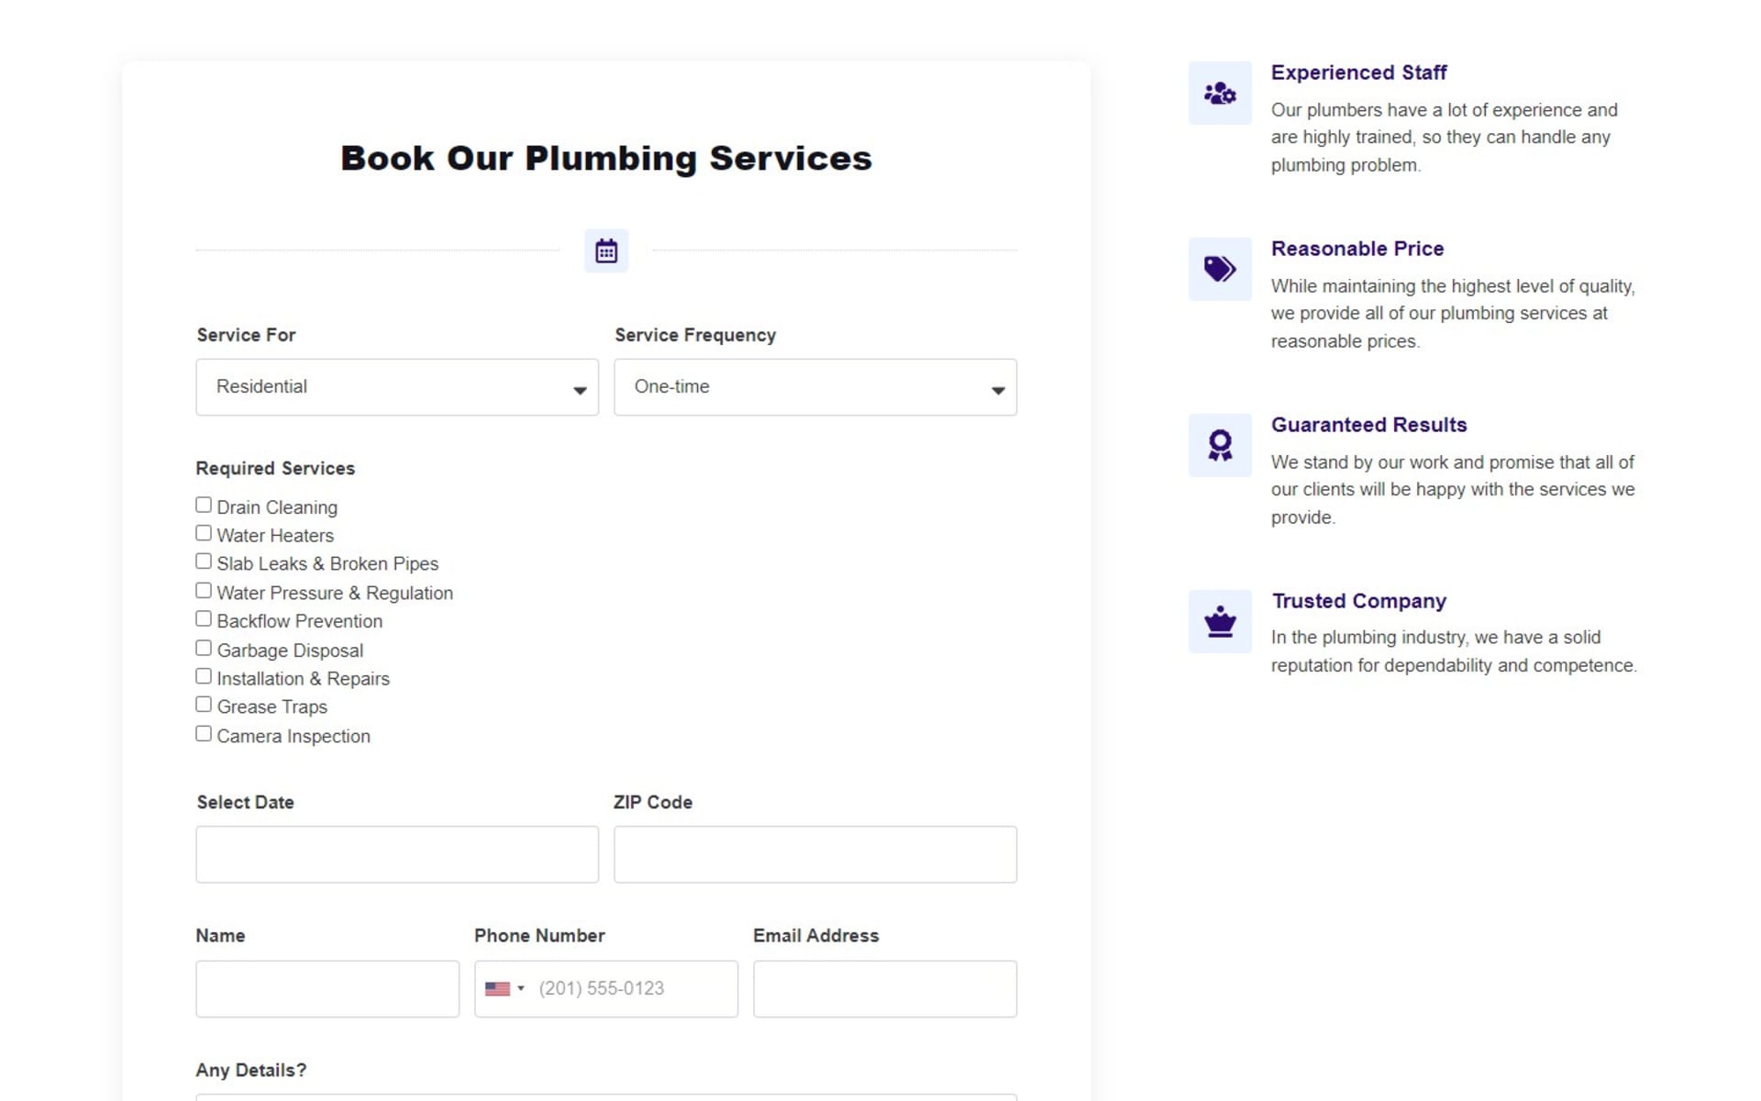
Task: Click the Required Services label
Action: click(x=275, y=468)
